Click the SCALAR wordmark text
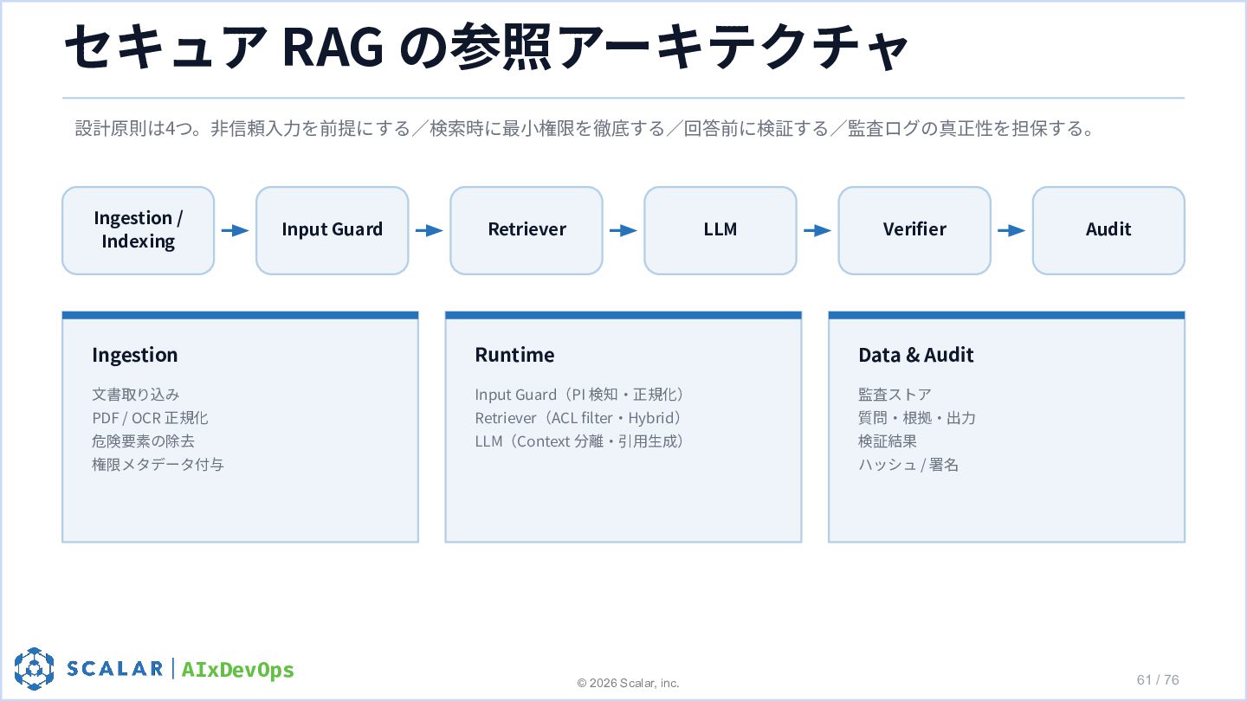1247x701 pixels. point(115,669)
